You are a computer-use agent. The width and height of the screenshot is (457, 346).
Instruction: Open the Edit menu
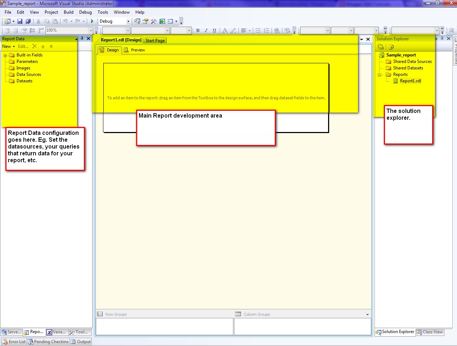(21, 12)
